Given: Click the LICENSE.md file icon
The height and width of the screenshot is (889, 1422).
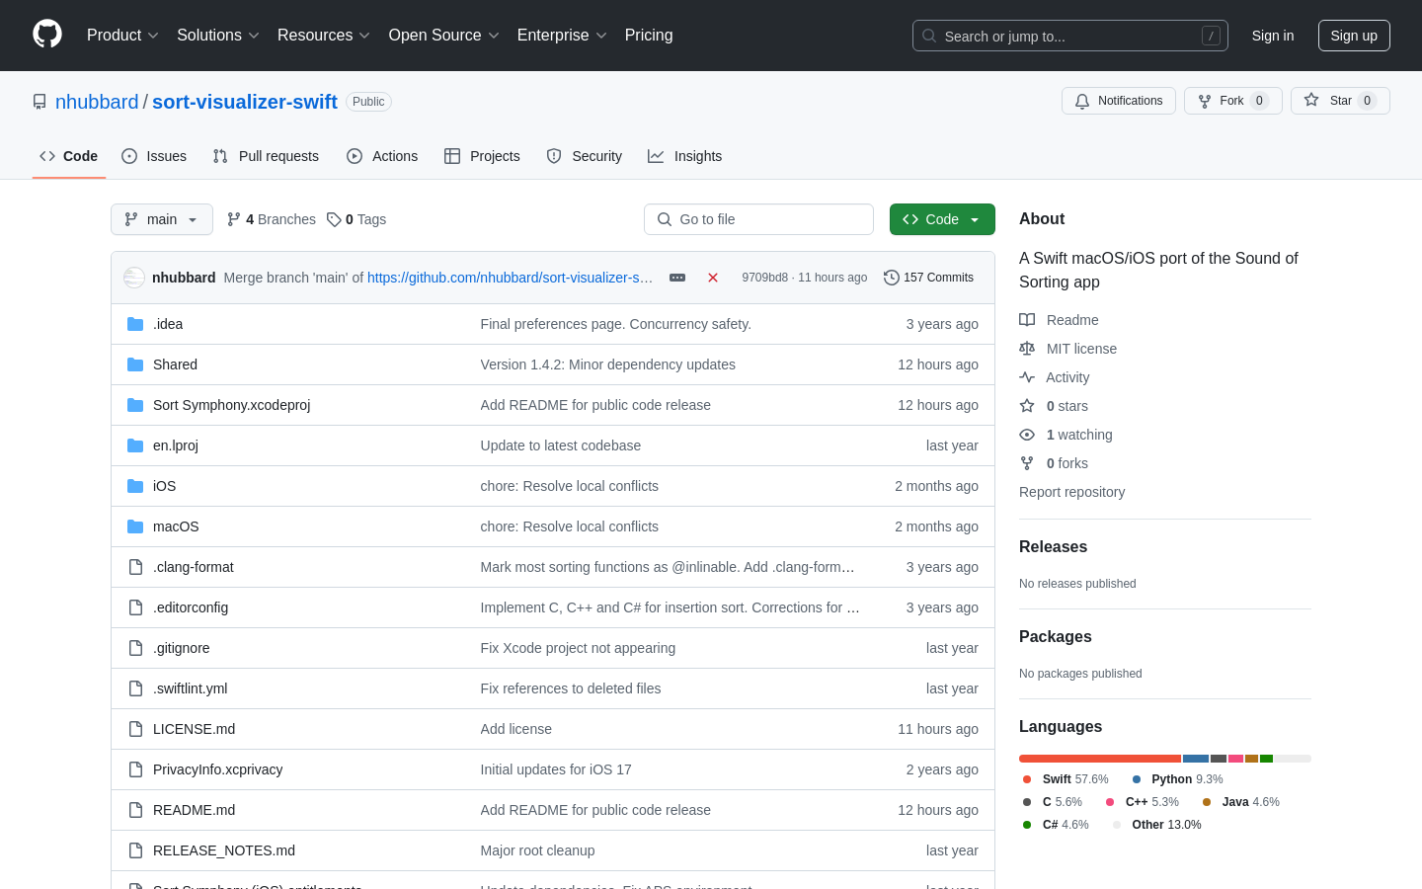Looking at the screenshot, I should coord(135,729).
